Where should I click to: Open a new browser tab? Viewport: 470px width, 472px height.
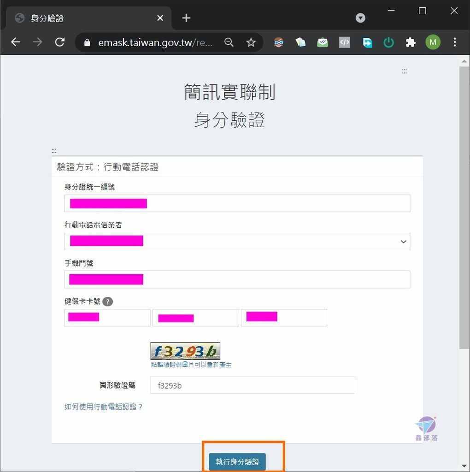[186, 18]
